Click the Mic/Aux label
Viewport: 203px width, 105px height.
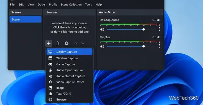coord(105,37)
